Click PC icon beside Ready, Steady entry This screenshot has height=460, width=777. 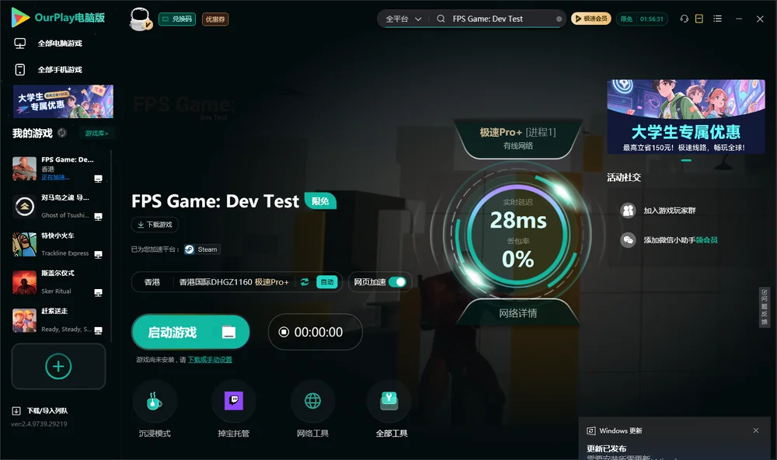[x=98, y=331]
